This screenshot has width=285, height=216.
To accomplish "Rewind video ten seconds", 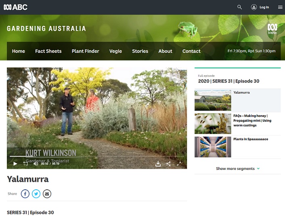I will pyautogui.click(x=25, y=163).
